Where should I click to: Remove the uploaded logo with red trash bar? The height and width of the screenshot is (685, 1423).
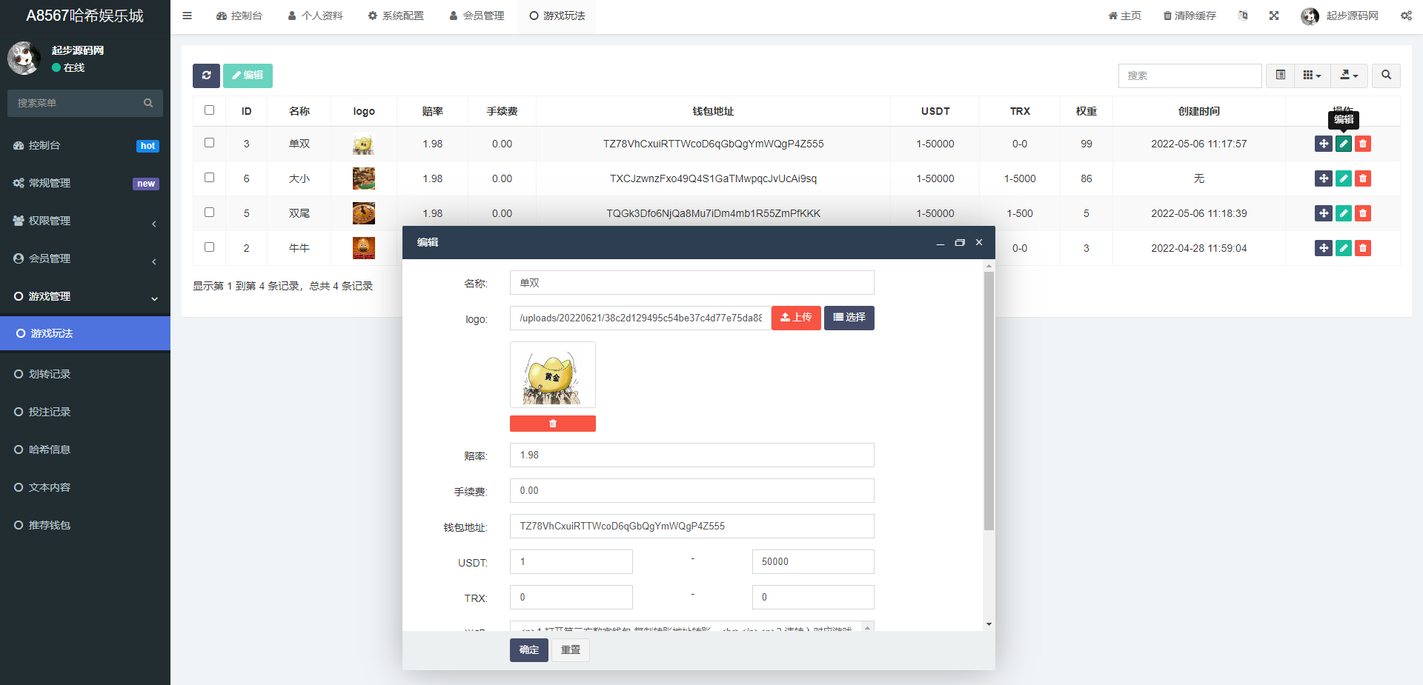pyautogui.click(x=553, y=424)
